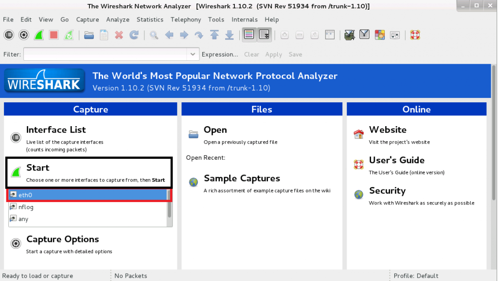This screenshot has width=498, height=281.
Task: Zoom in toolbar icon
Action: click(285, 35)
